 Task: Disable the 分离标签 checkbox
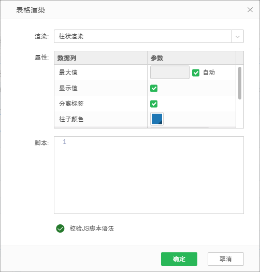pos(154,104)
